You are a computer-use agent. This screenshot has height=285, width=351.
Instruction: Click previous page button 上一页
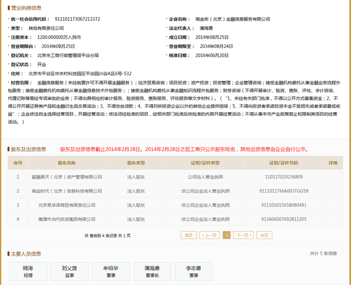click(209, 235)
